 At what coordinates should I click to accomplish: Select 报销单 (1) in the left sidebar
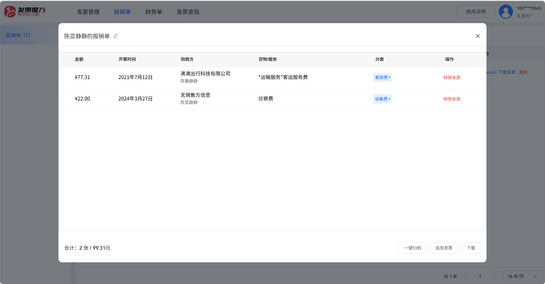coord(18,35)
